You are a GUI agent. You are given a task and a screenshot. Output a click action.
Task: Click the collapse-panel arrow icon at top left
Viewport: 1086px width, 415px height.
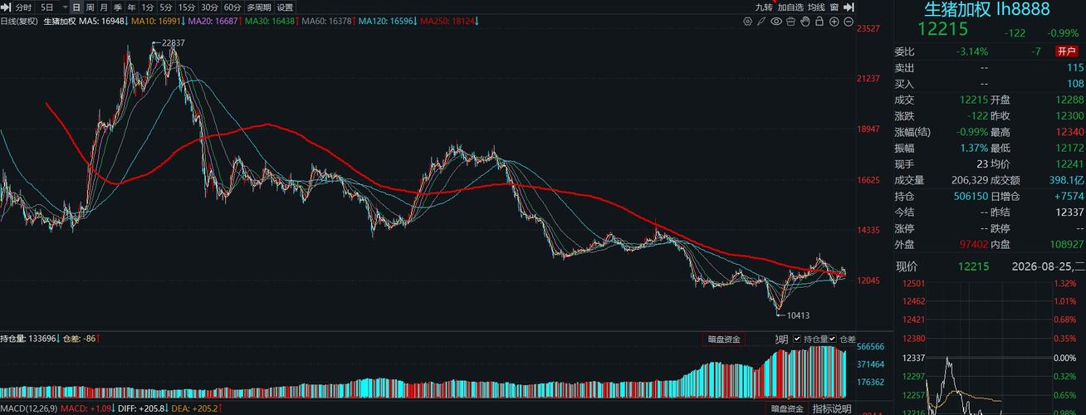click(x=5, y=7)
